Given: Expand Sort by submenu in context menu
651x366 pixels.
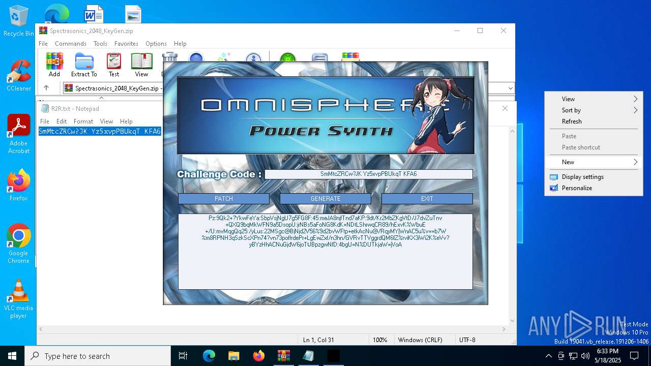Looking at the screenshot, I should [x=594, y=110].
